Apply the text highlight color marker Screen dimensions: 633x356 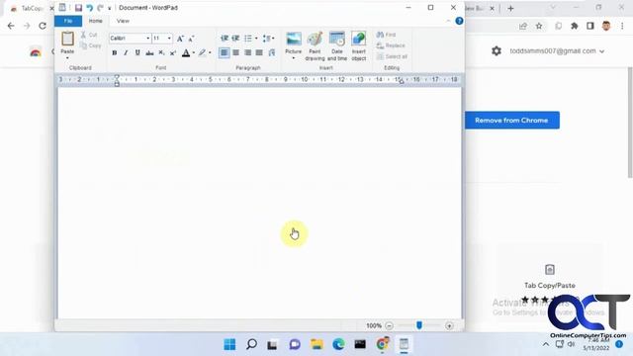[x=202, y=52]
